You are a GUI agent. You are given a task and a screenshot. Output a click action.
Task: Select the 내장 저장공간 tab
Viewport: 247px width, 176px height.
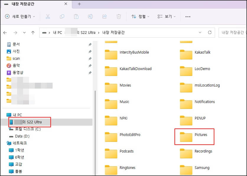[x=36, y=4]
